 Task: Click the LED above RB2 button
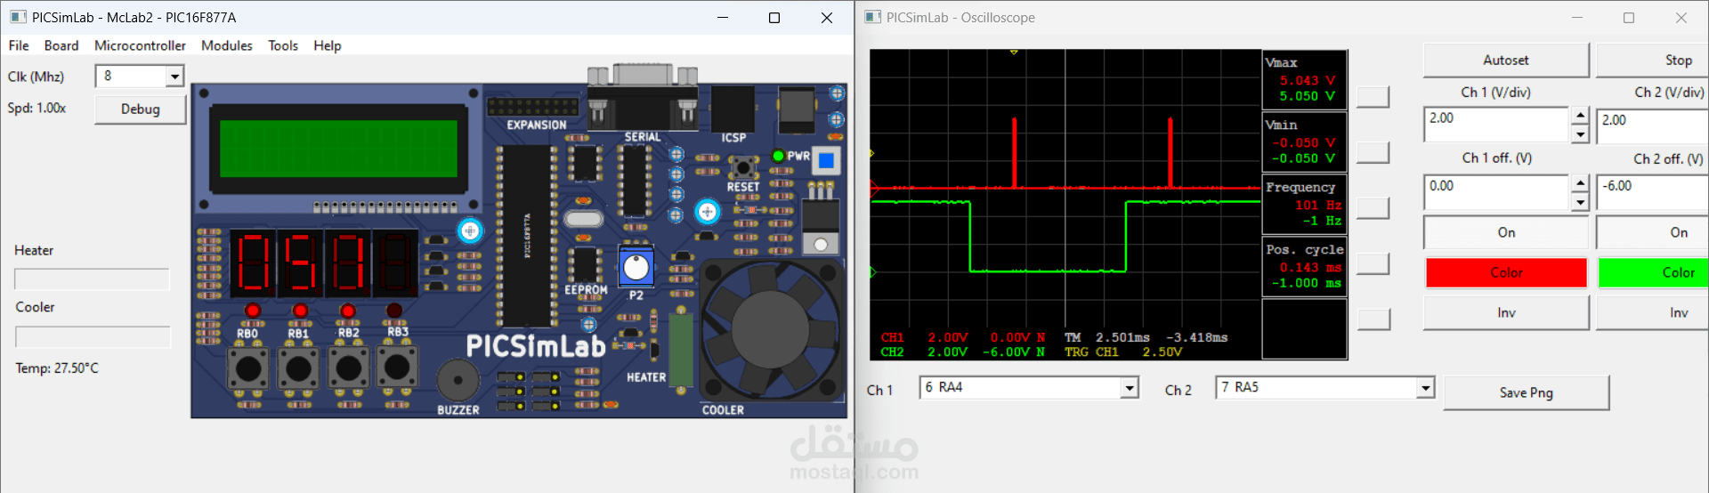pyautogui.click(x=348, y=311)
